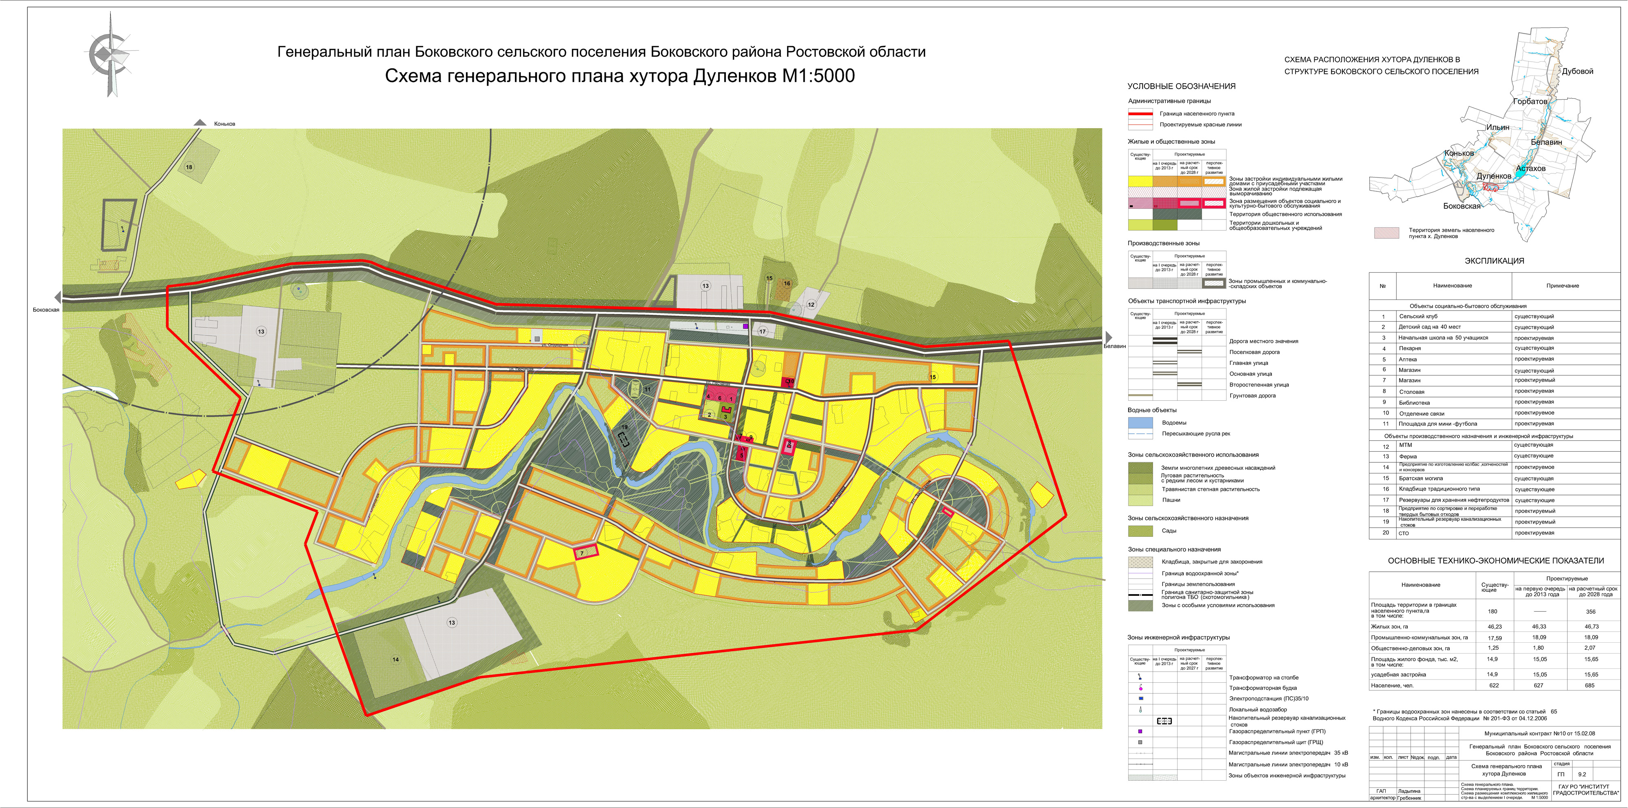The width and height of the screenshot is (1628, 808).
Task: Click the Пашни light green legend swatch
Action: pyautogui.click(x=1140, y=500)
